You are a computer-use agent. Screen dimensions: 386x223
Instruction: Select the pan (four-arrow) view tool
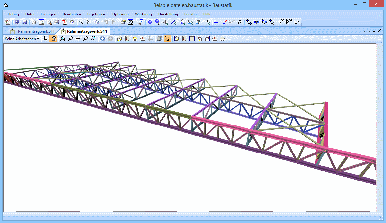pos(78,39)
